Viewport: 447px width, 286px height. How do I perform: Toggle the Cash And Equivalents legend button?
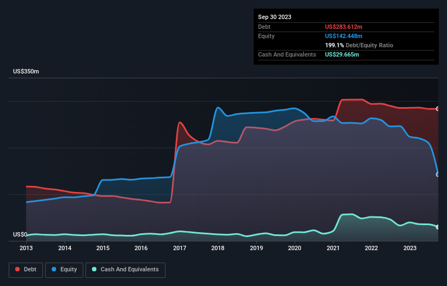[125, 270]
